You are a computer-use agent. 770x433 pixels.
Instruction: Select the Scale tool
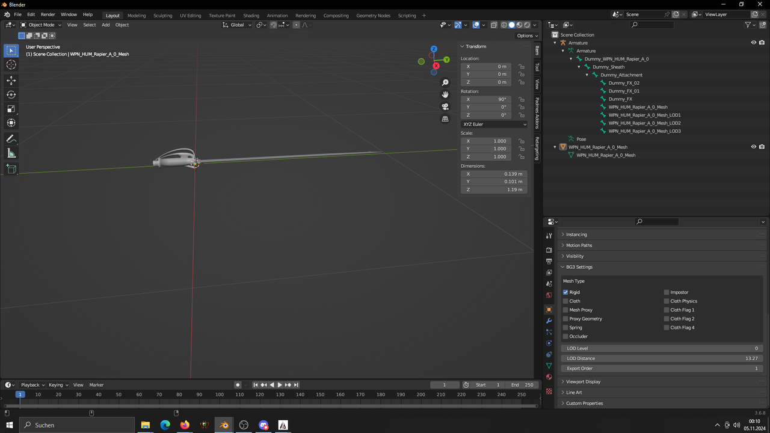pos(11,109)
